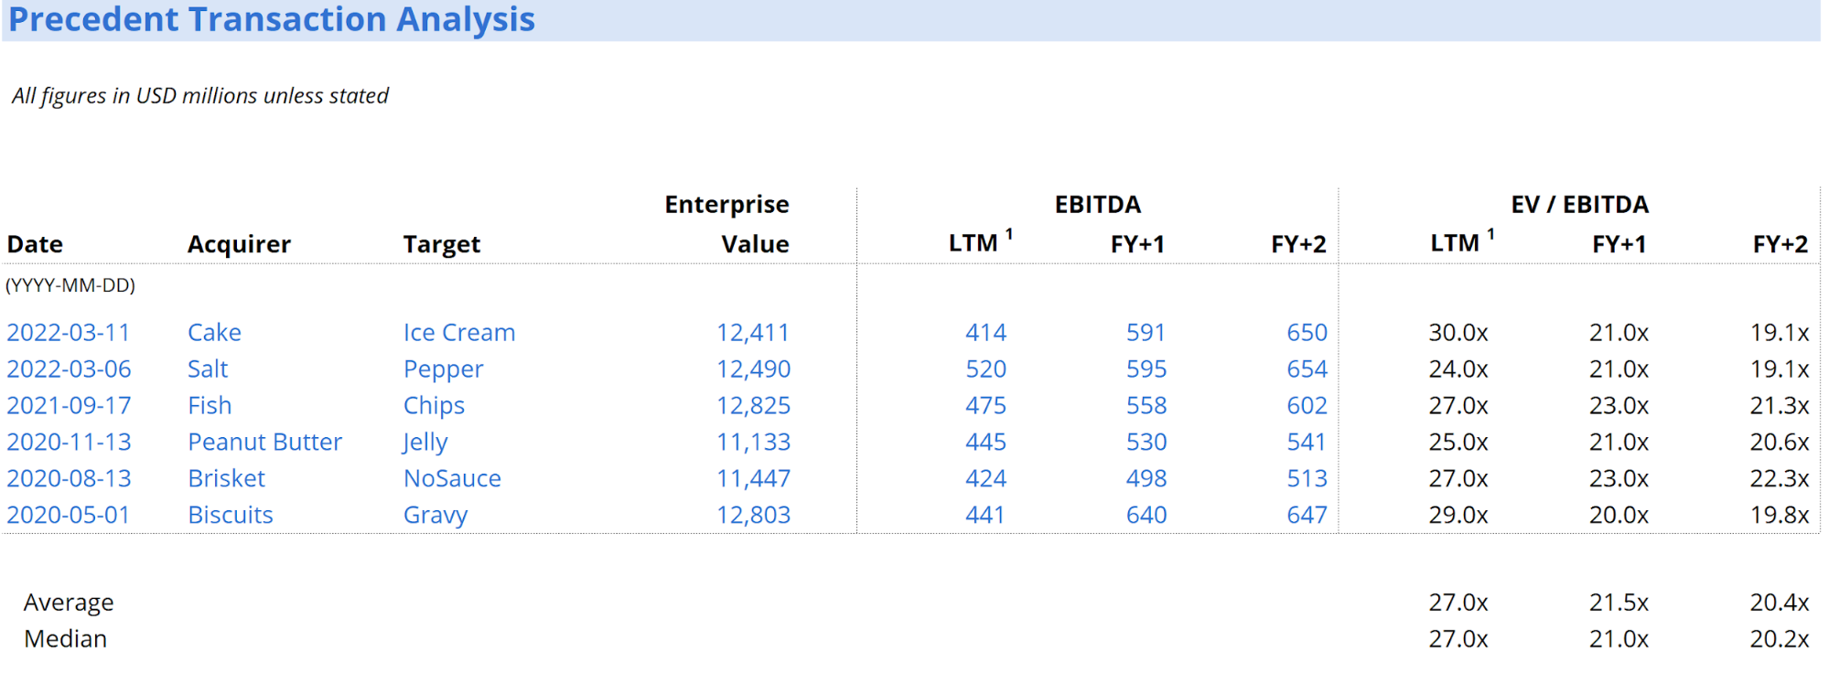Click the Precedent Transaction Analysis title
Image resolution: width=1829 pixels, height=673 pixels.
coord(272,20)
